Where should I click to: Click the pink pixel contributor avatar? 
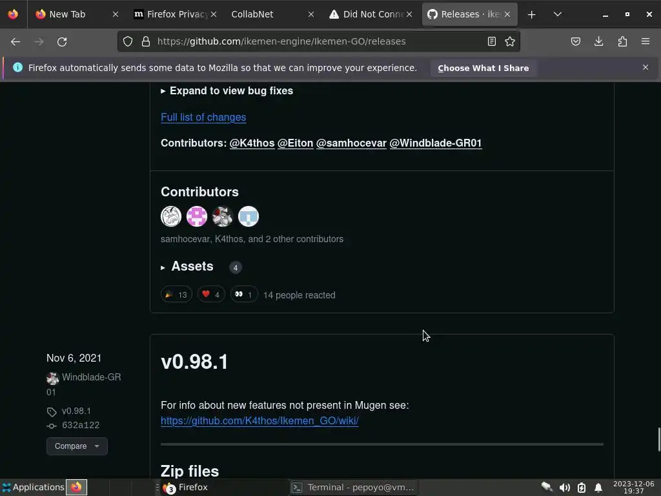pyautogui.click(x=197, y=216)
